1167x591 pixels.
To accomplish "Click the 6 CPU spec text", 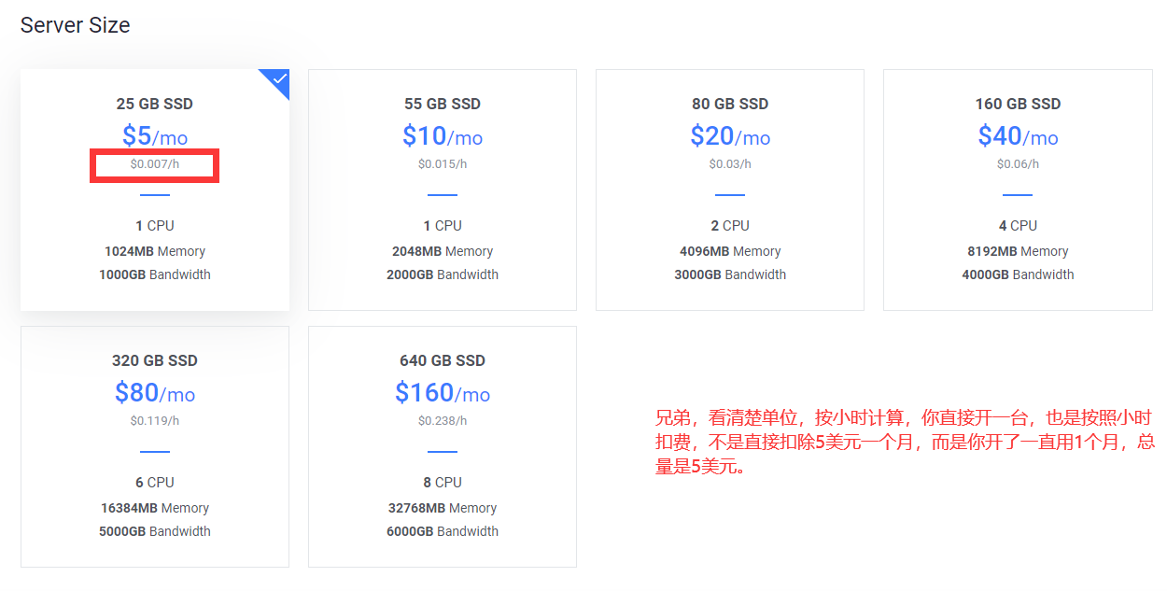I will (x=155, y=483).
